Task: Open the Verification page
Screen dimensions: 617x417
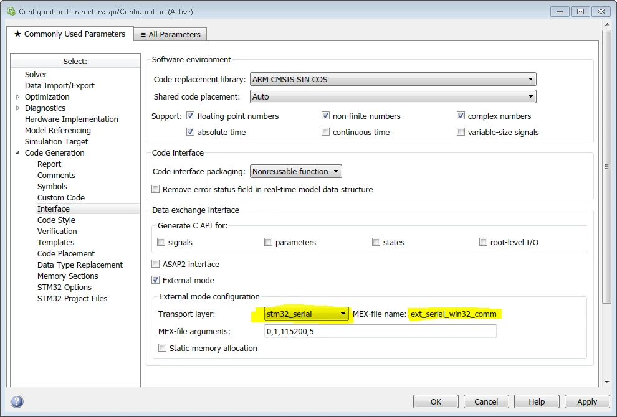Action: pyautogui.click(x=57, y=231)
